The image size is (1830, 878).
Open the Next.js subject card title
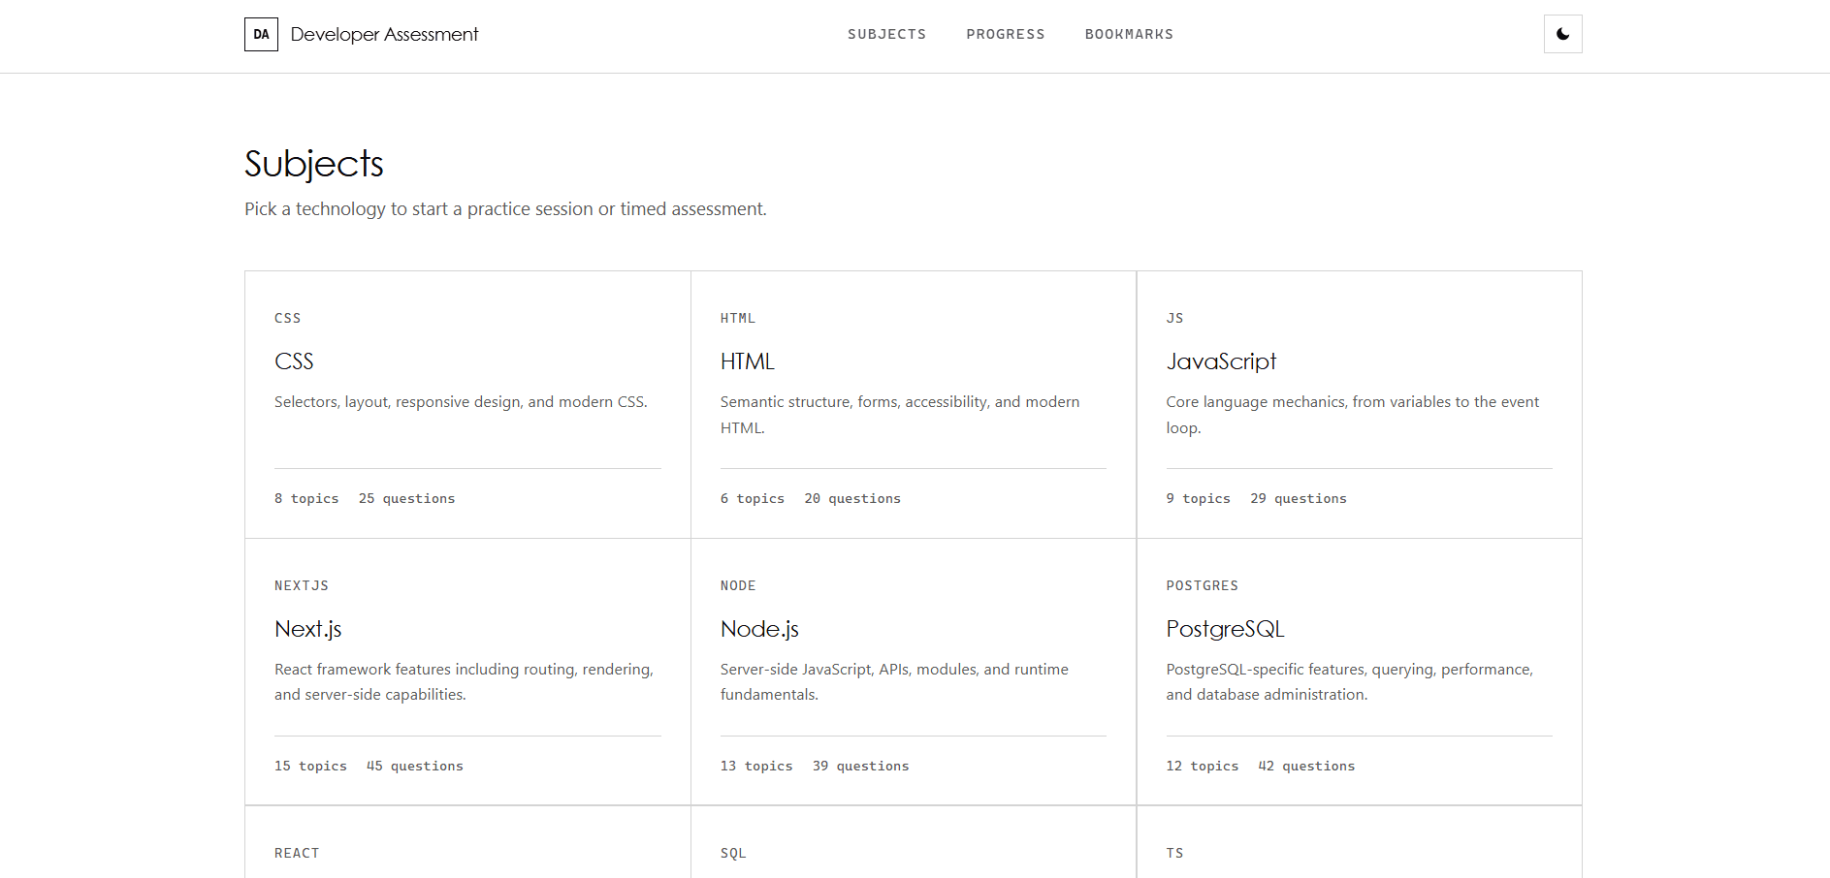tap(307, 629)
